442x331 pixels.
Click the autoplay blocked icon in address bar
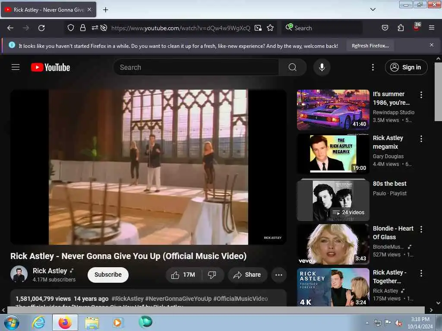[104, 28]
